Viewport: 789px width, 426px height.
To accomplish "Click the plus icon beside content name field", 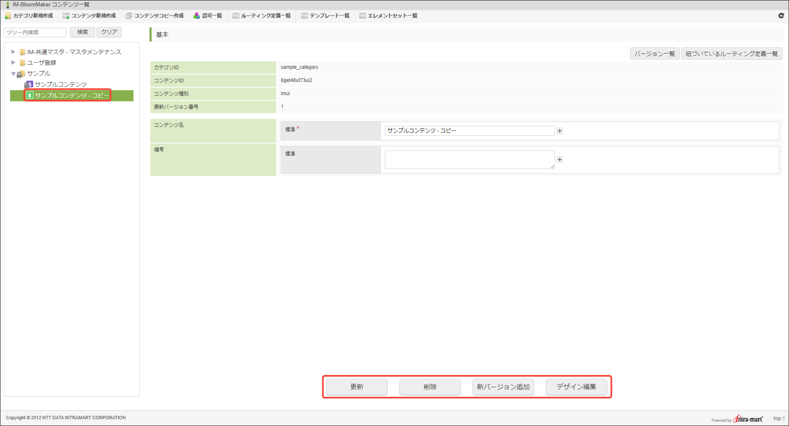I will click(560, 131).
